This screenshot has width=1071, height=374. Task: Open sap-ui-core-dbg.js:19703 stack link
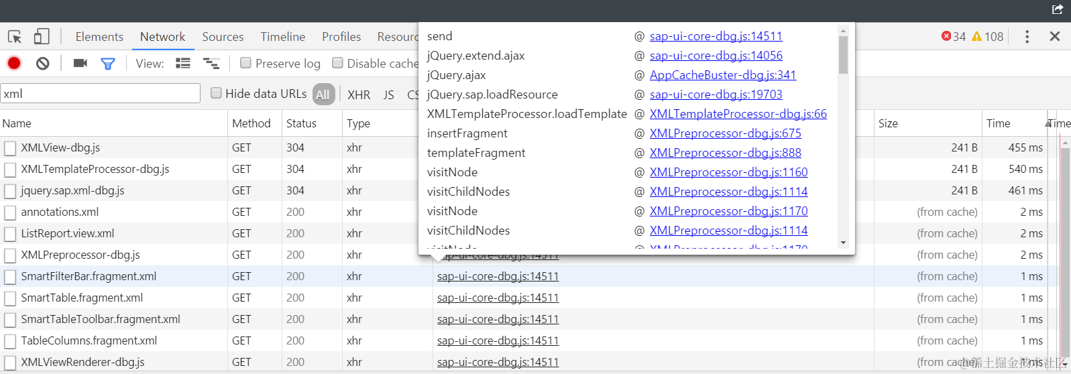point(716,95)
